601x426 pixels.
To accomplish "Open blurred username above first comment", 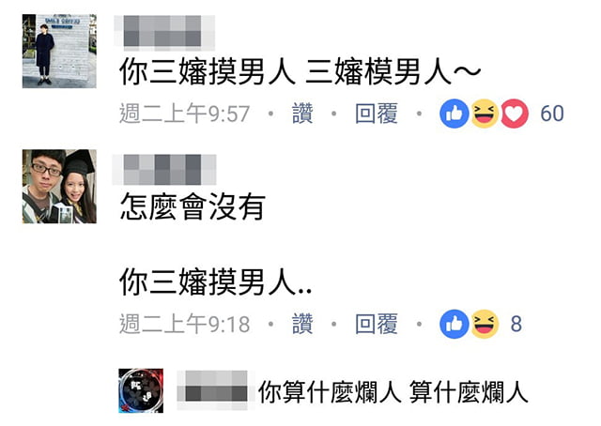I will pyautogui.click(x=164, y=32).
